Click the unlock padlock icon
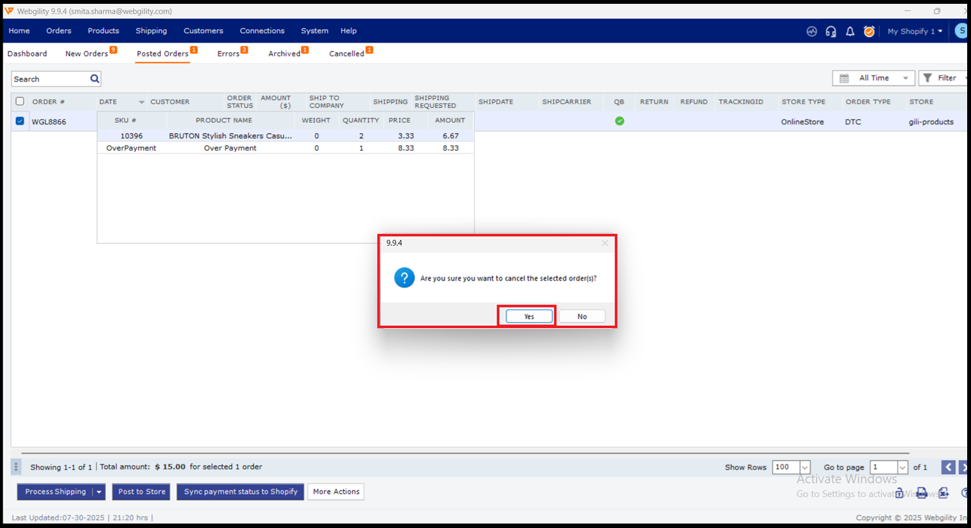Viewport: 971px width, 528px height. [899, 492]
